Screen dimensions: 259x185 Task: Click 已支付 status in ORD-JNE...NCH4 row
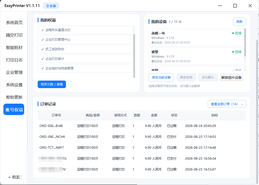tap(172, 137)
